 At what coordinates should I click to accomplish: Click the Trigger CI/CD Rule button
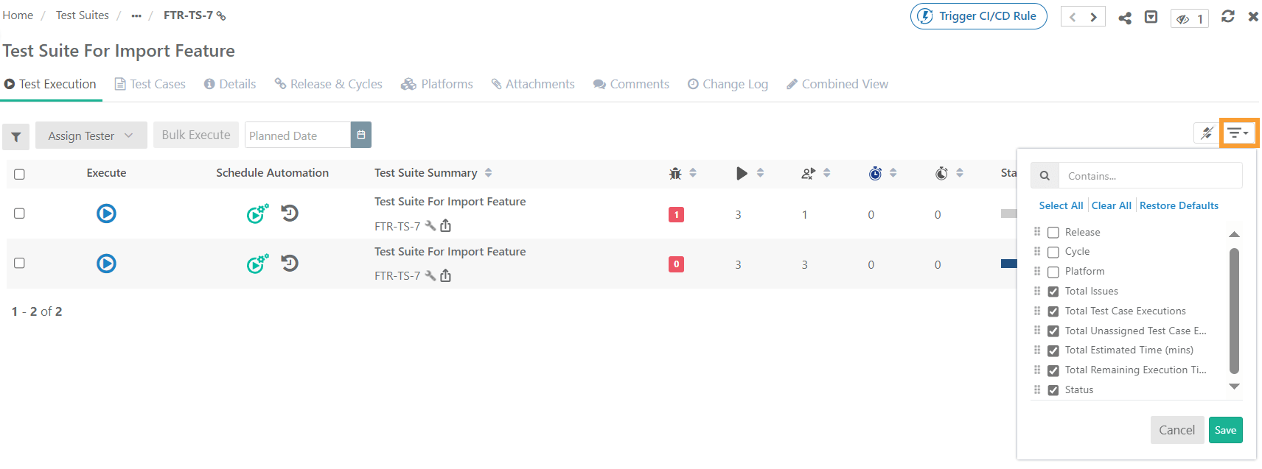point(978,16)
